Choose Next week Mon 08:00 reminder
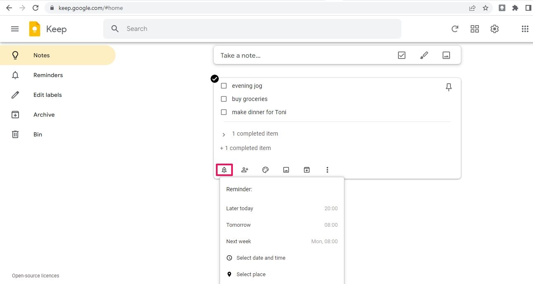The height and width of the screenshot is (284, 533). (x=282, y=242)
